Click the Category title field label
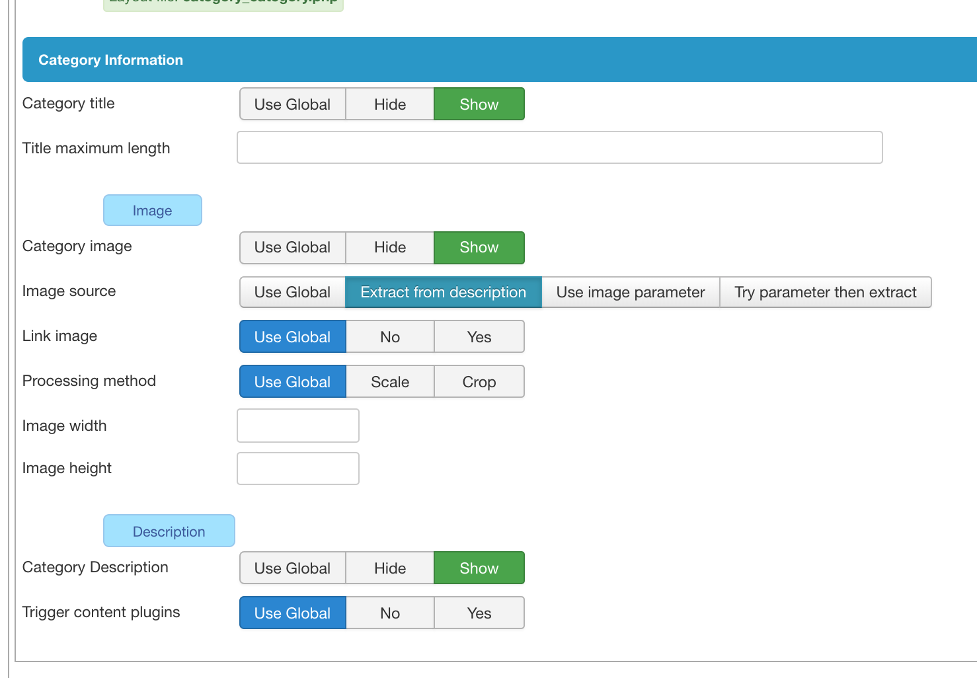This screenshot has height=678, width=977. pyautogui.click(x=69, y=104)
